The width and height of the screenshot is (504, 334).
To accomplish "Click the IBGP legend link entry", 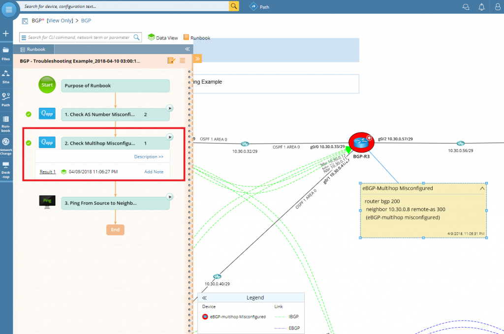I will click(287, 317).
